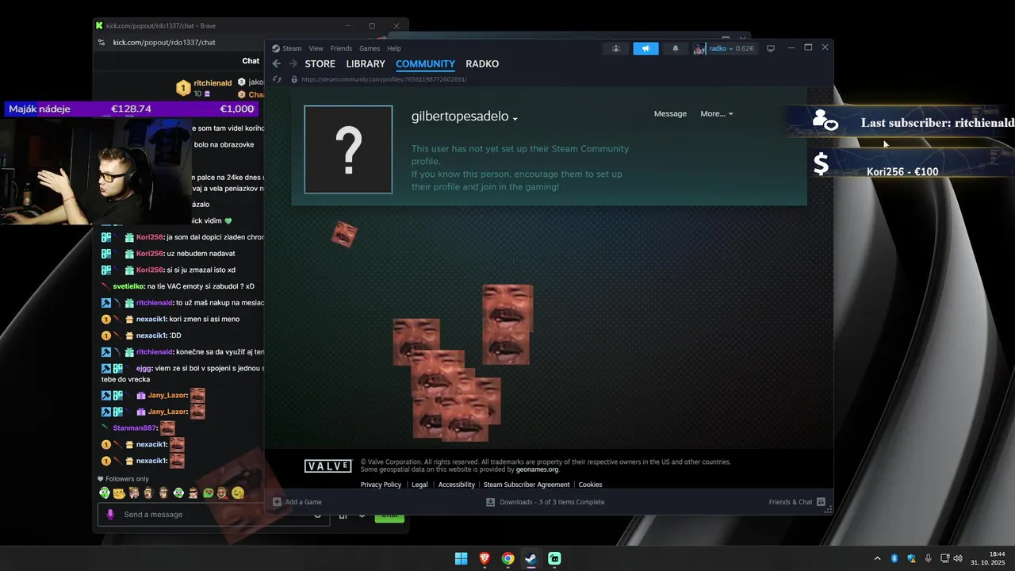1015x571 pixels.
Task: Click the Valve logo in footer
Action: [x=327, y=466]
